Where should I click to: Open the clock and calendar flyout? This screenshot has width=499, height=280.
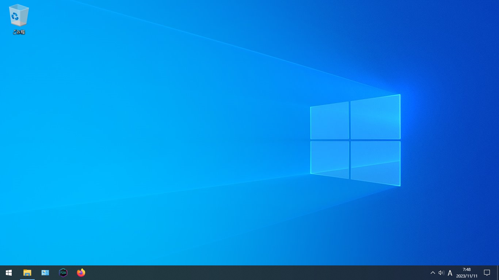click(467, 273)
